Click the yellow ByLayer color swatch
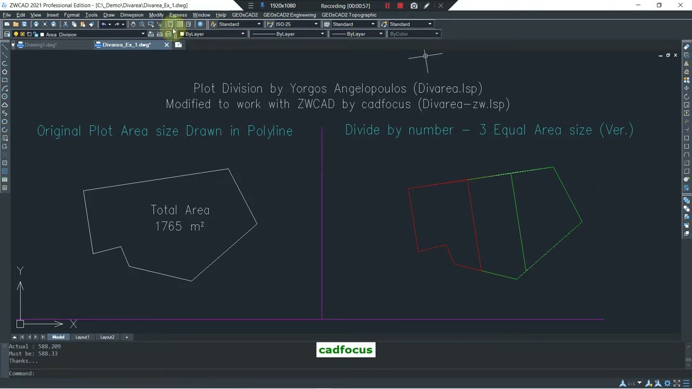This screenshot has width=692, height=389. [x=182, y=34]
